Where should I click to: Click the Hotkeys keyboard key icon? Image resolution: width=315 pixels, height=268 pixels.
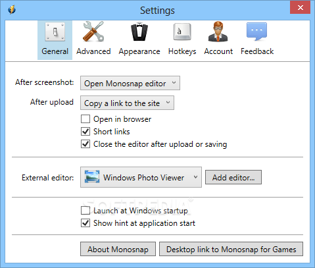182,32
